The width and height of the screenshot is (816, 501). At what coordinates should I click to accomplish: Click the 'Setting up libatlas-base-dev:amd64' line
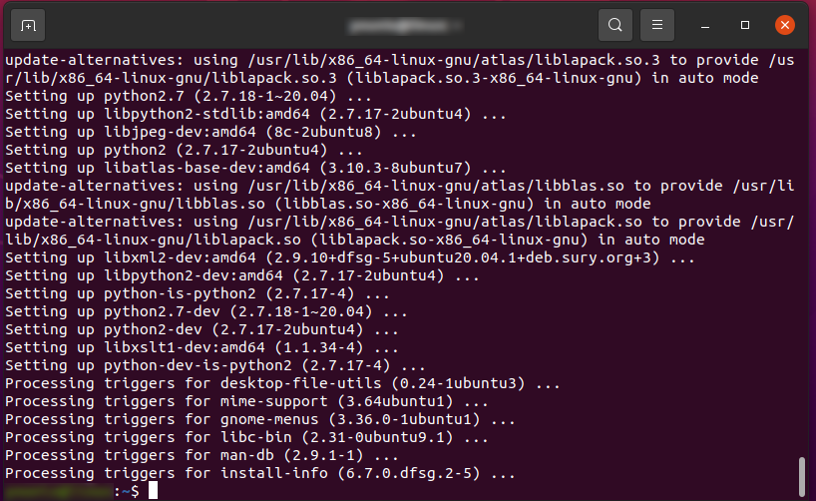(255, 169)
